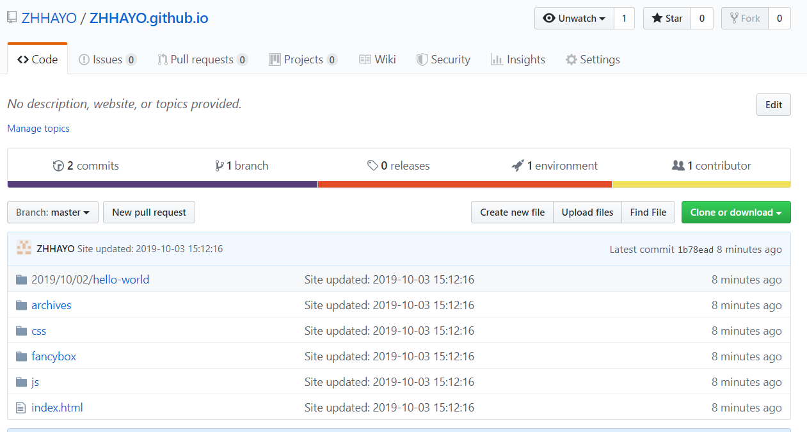Click the commits history clock icon
Viewport: 807px width, 432px height.
coord(58,166)
